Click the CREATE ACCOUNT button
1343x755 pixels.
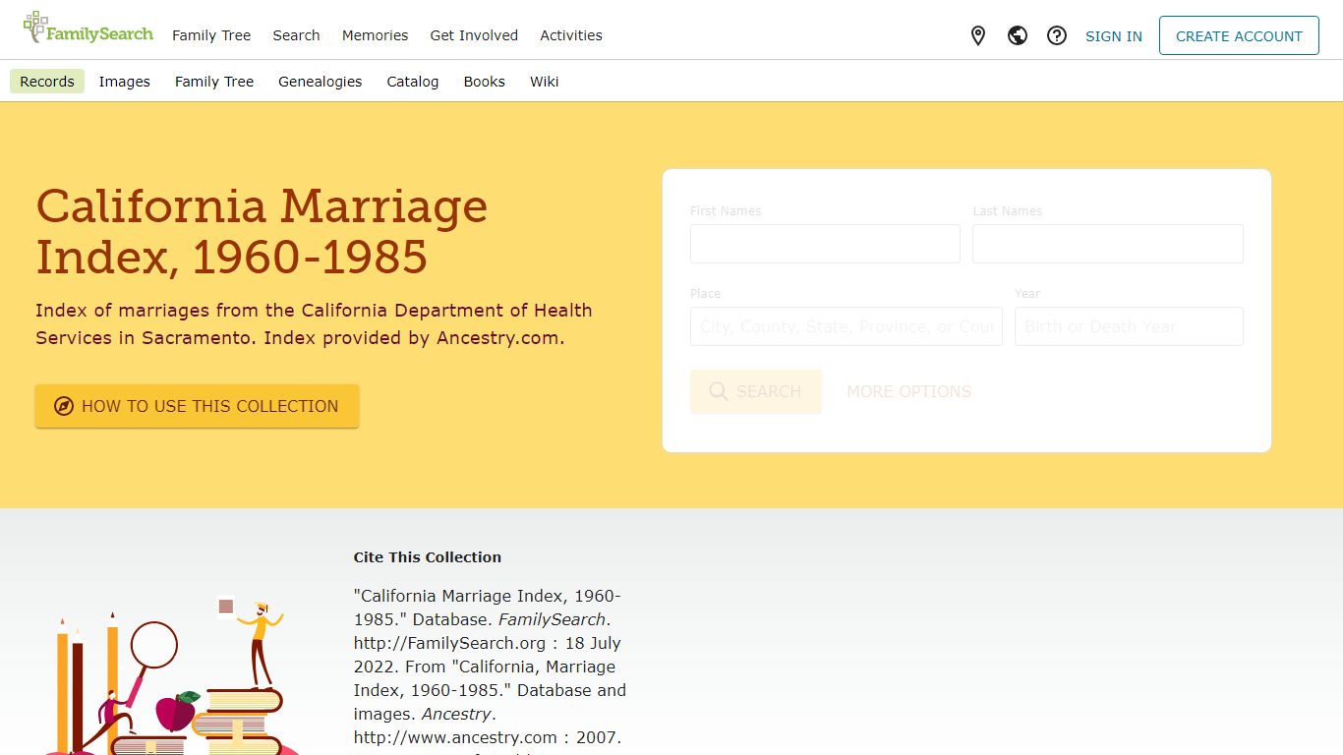pos(1239,35)
